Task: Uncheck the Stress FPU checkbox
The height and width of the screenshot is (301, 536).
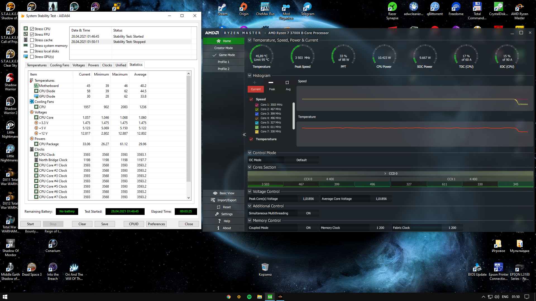Action: [32, 35]
